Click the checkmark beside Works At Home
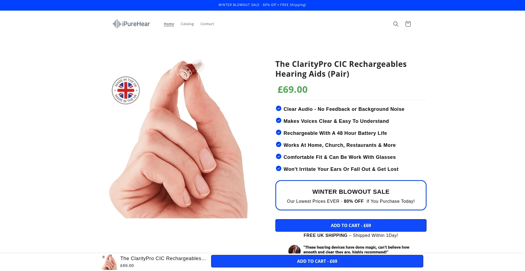The height and width of the screenshot is (271, 525). (279, 144)
